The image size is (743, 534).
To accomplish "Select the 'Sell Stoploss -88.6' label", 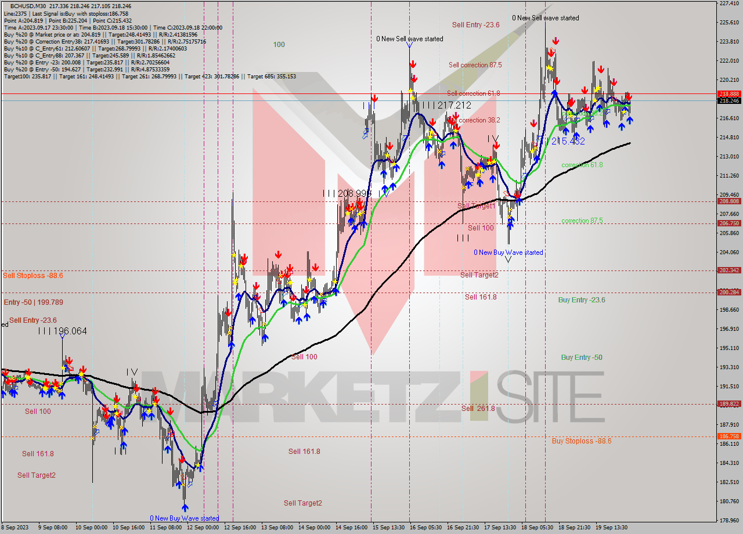I will 33,276.
